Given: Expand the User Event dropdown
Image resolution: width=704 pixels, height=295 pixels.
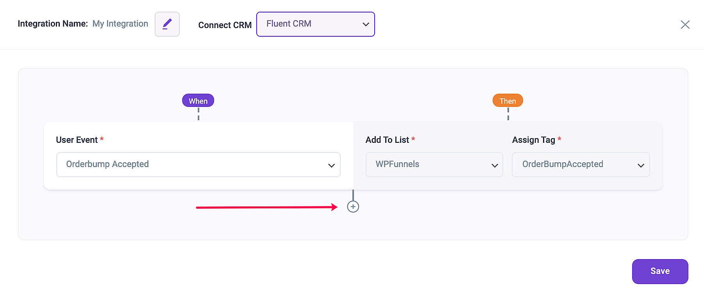Looking at the screenshot, I should pyautogui.click(x=198, y=165).
